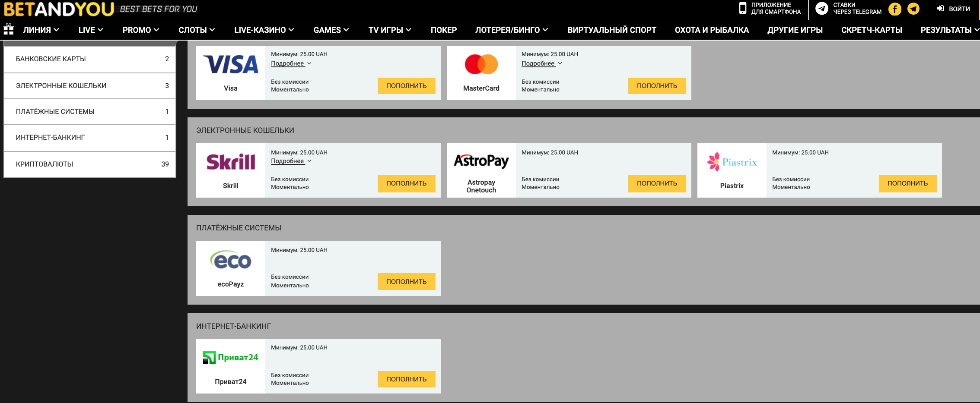
Task: Open ОХОТА И РЫБАЛКА section
Action: coord(712,30)
